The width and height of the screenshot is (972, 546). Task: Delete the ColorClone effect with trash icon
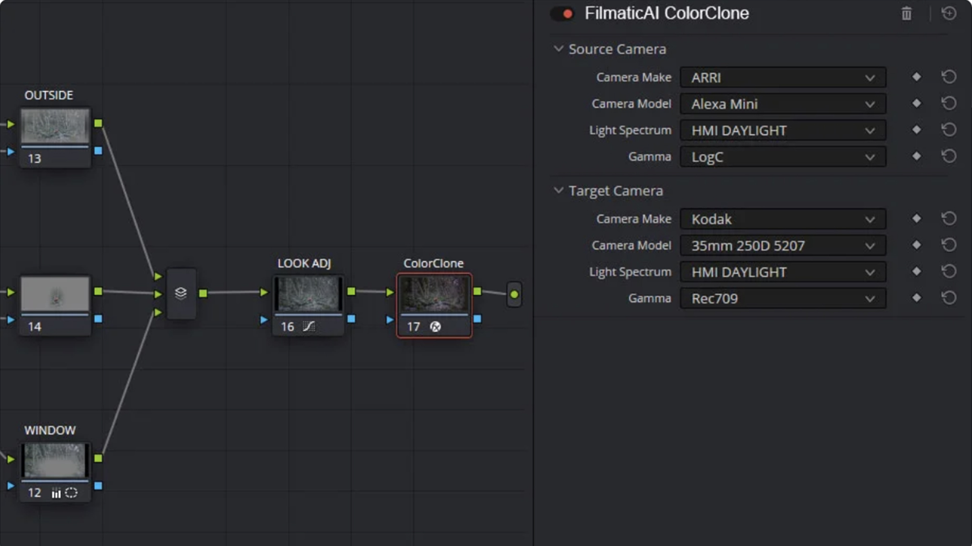point(906,14)
